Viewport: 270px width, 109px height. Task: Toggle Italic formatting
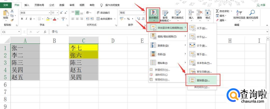tap(26, 19)
